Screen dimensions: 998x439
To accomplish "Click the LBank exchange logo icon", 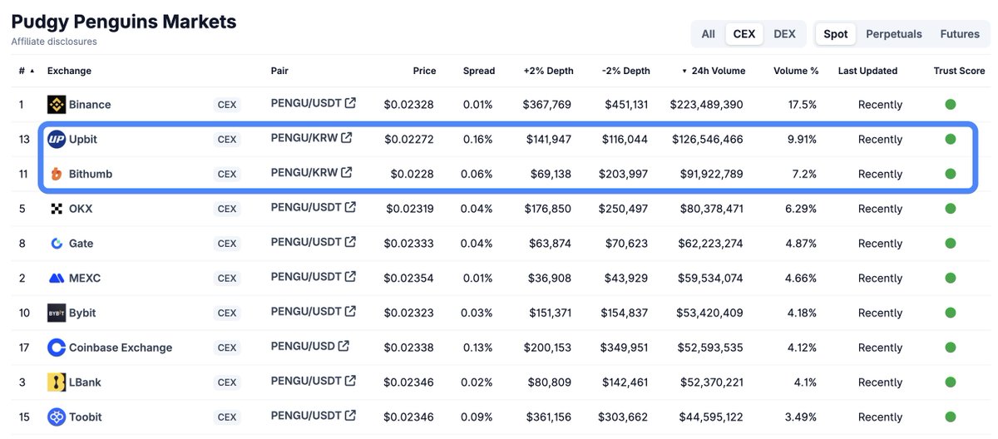I will point(57,382).
